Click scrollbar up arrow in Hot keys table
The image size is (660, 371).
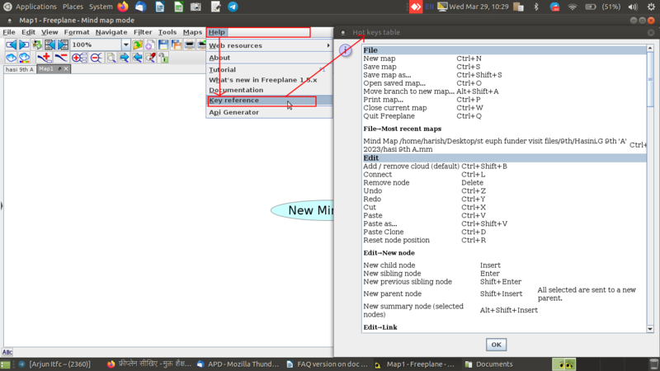650,49
